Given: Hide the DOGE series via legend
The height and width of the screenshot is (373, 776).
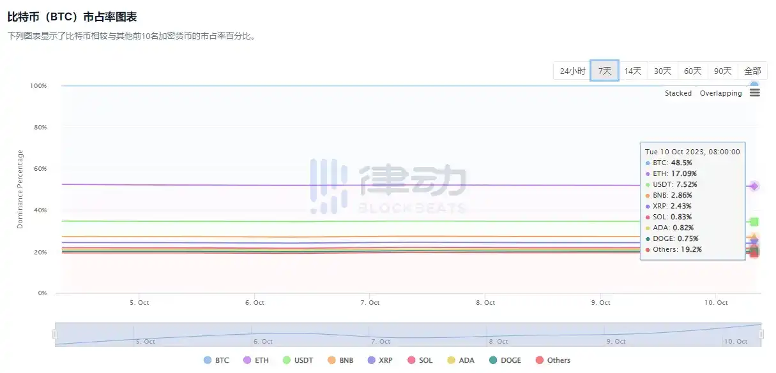Looking at the screenshot, I should (x=505, y=360).
